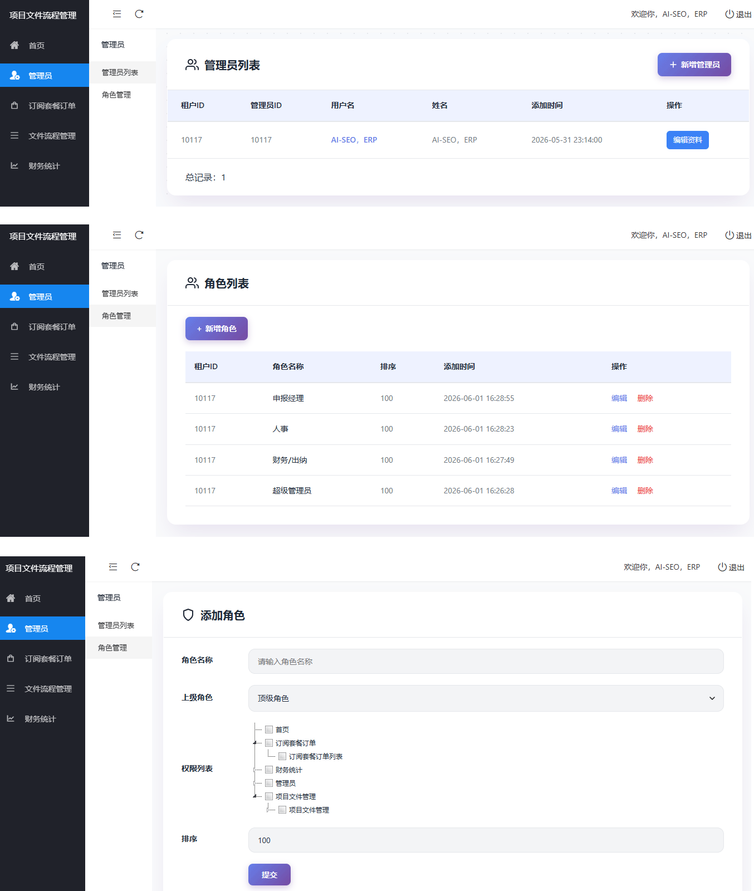
Task: Edit the 人事 role
Action: click(619, 429)
